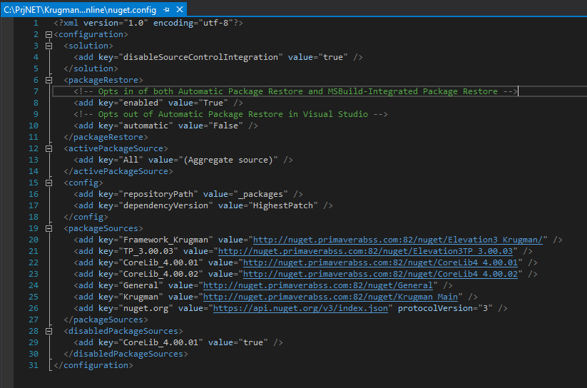Collapse the configuration element on line 2
This screenshot has width=587, height=388.
pyautogui.click(x=49, y=34)
